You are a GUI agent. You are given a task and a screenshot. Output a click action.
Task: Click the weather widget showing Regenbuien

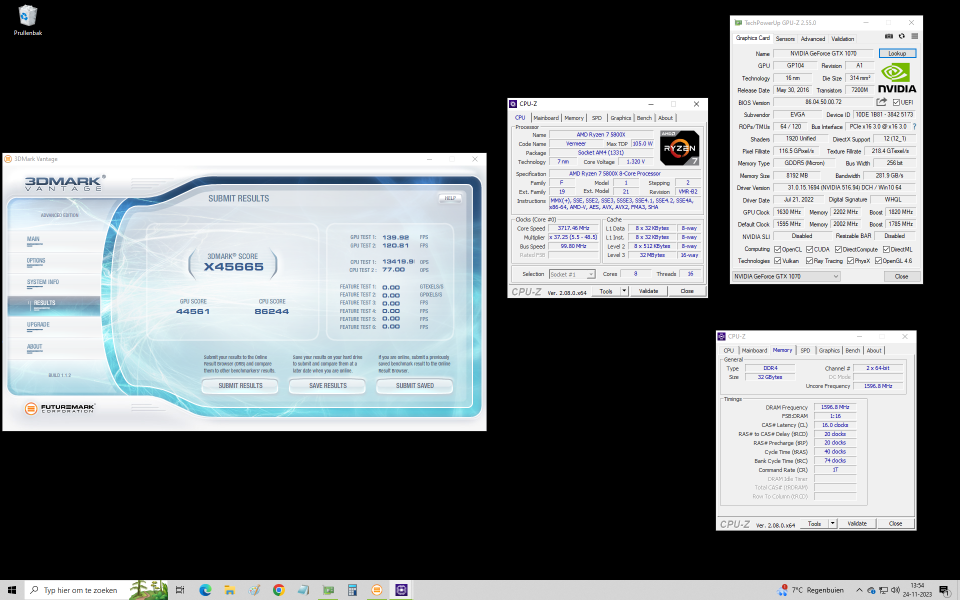tap(811, 590)
